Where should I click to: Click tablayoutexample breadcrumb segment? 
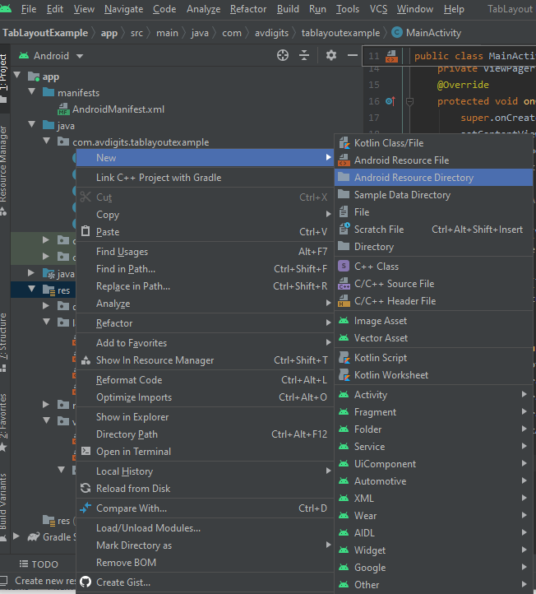coord(340,33)
